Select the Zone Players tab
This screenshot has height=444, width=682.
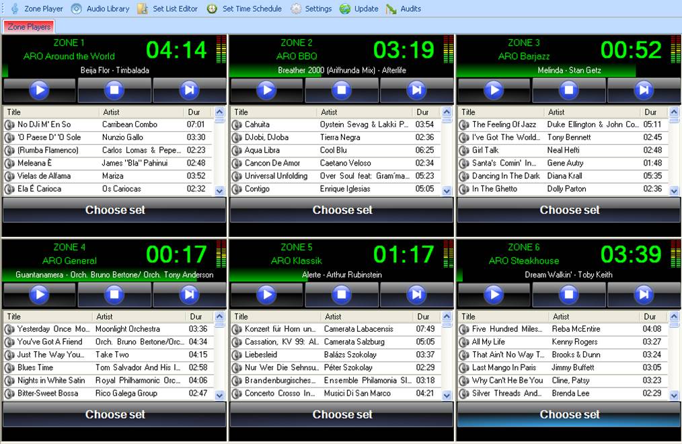[x=28, y=27]
